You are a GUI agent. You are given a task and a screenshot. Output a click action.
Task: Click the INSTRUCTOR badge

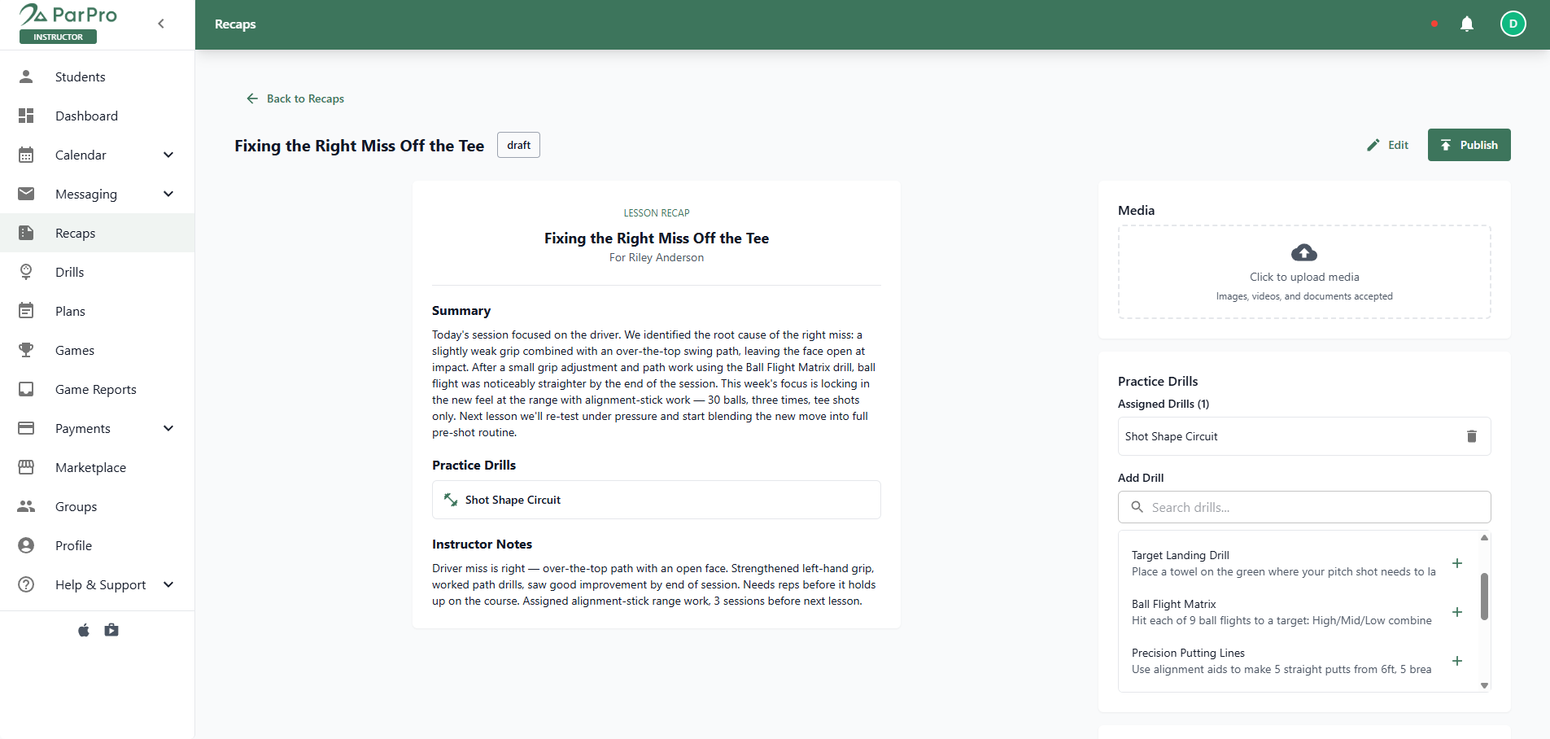point(58,37)
